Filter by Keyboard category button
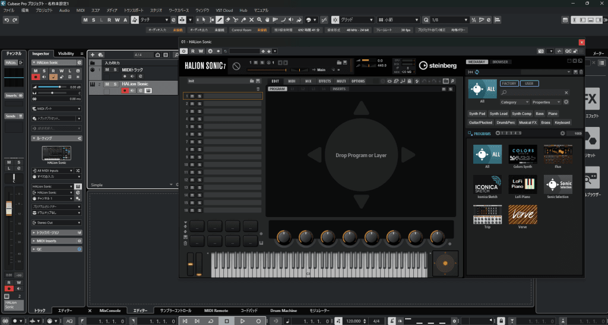Viewport: 608px width, 325px height. point(562,122)
